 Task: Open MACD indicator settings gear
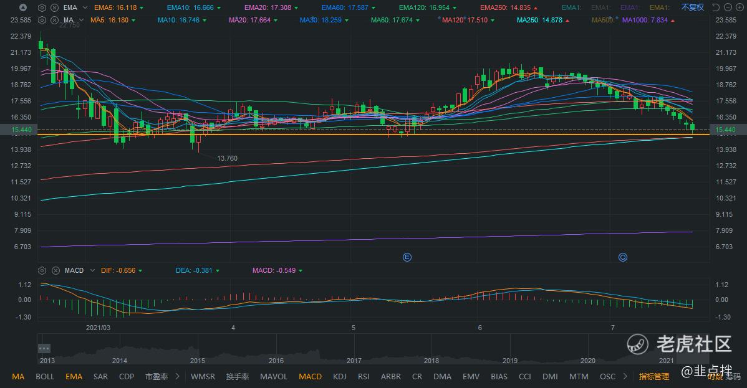(42, 270)
